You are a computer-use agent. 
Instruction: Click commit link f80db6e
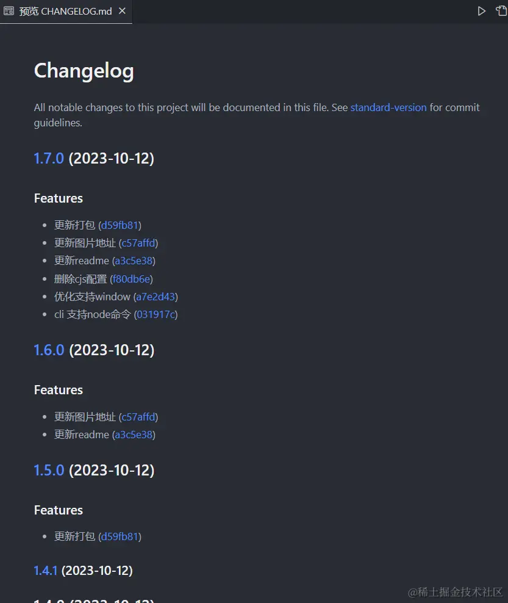(131, 279)
